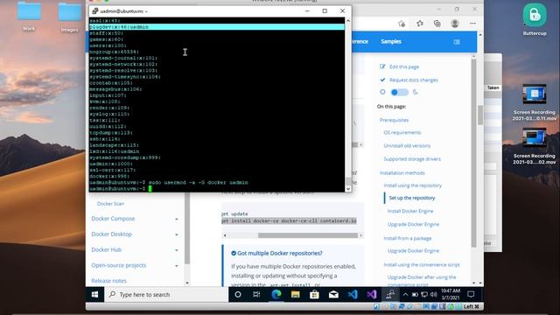560x315 pixels.
Task: Click the sidebar panel icon in blue header
Action: (x=457, y=42)
